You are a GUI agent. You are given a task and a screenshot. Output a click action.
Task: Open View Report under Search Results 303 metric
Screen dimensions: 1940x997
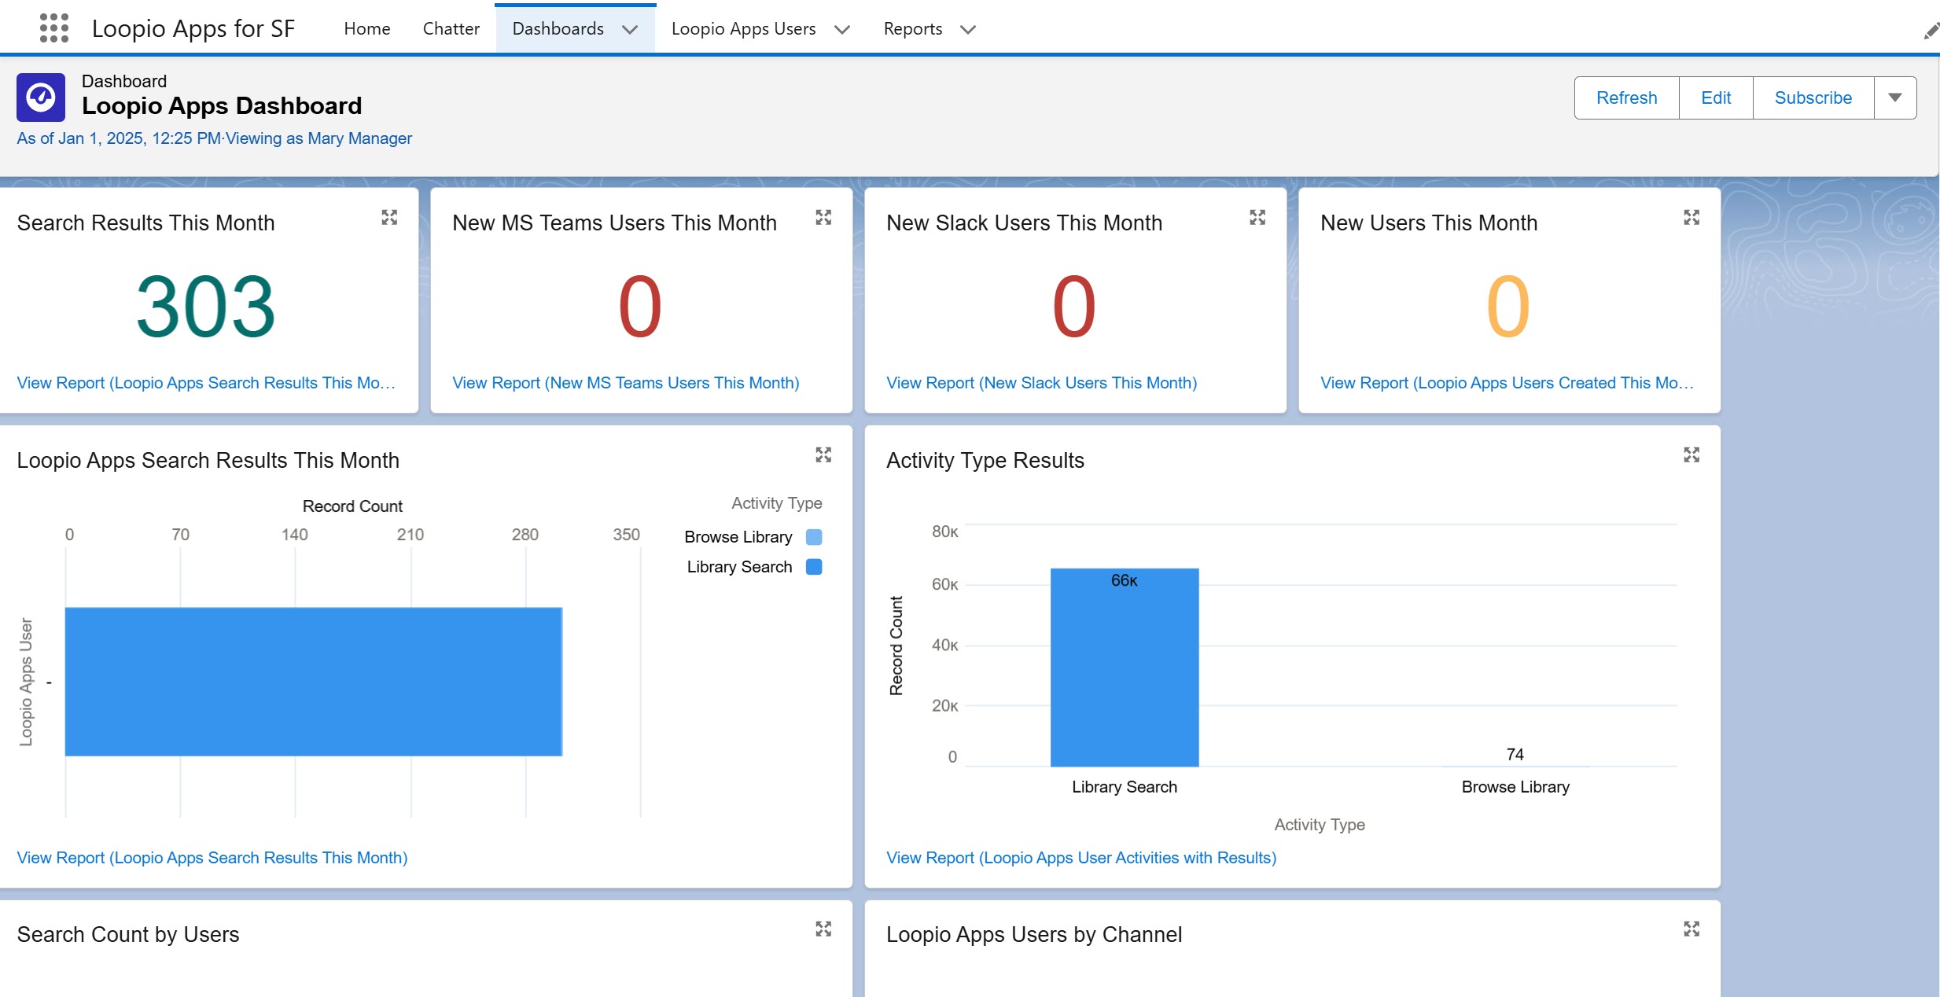pos(206,383)
